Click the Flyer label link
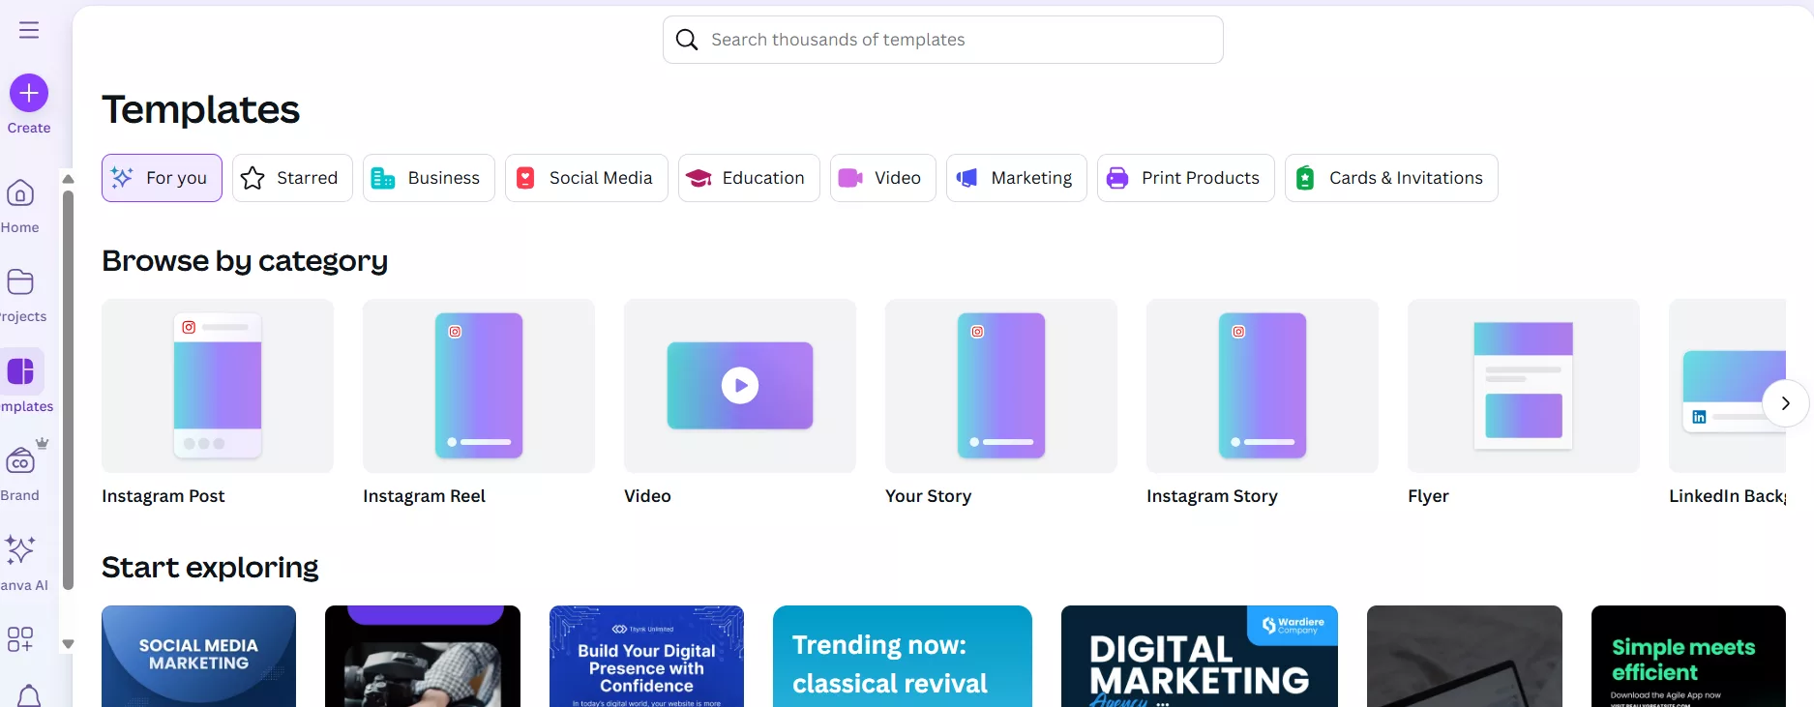The width and height of the screenshot is (1814, 707). 1428,496
